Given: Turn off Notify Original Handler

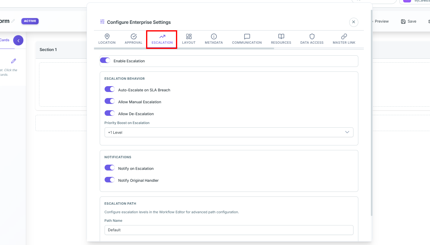Looking at the screenshot, I should [109, 180].
